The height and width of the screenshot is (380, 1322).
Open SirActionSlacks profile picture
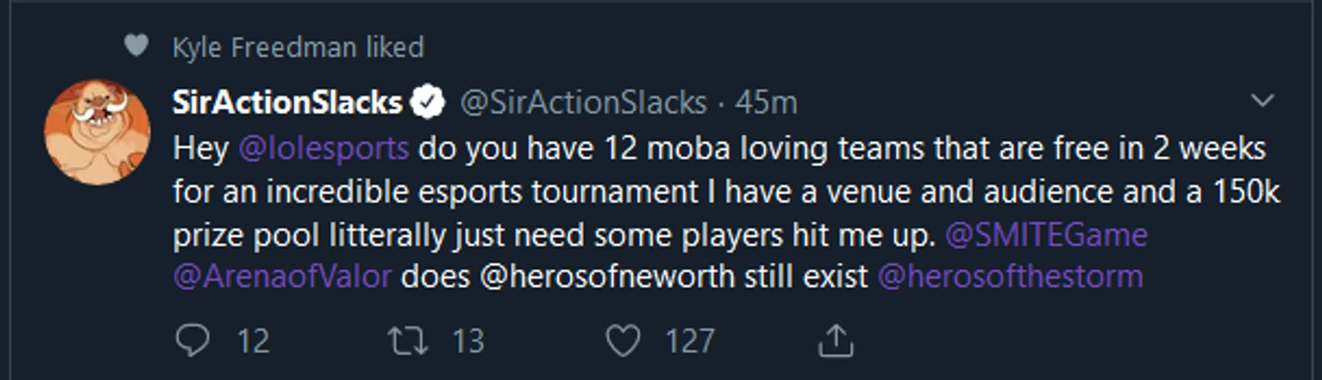tap(97, 132)
